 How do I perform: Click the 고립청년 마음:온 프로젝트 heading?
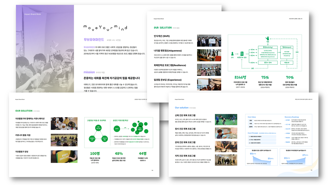click(97, 120)
